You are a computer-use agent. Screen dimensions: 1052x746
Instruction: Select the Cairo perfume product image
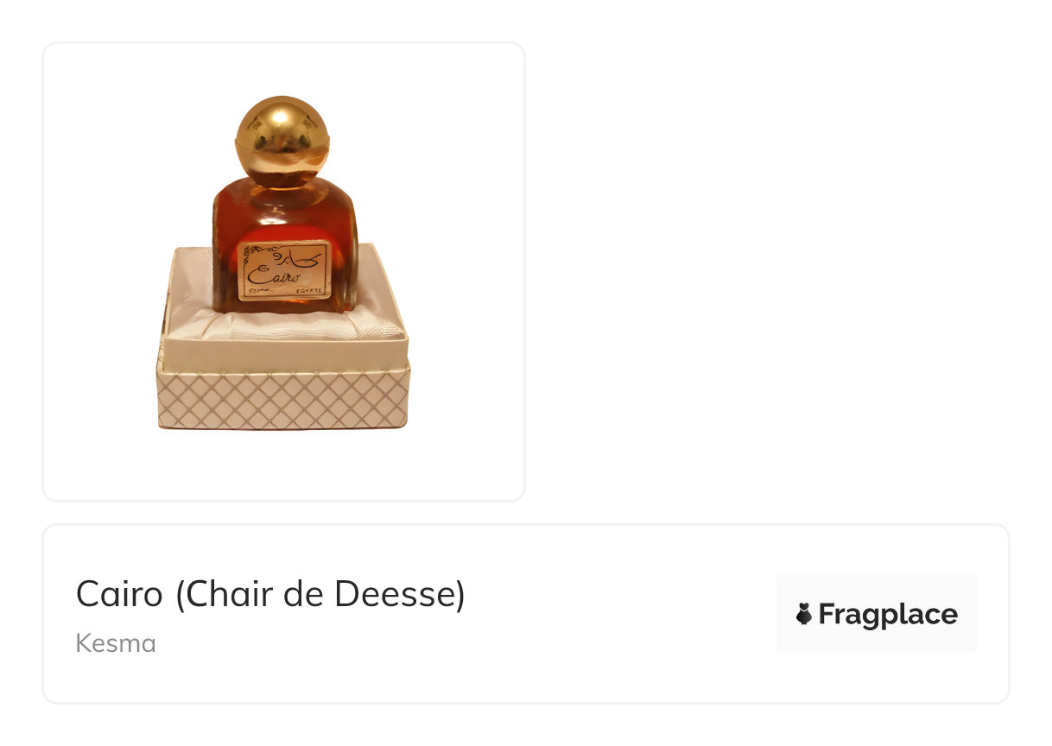(283, 262)
